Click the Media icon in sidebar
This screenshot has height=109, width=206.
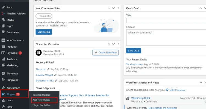click(x=3, y=20)
